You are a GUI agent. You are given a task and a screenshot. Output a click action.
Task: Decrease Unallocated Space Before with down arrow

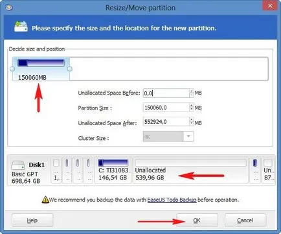point(192,95)
